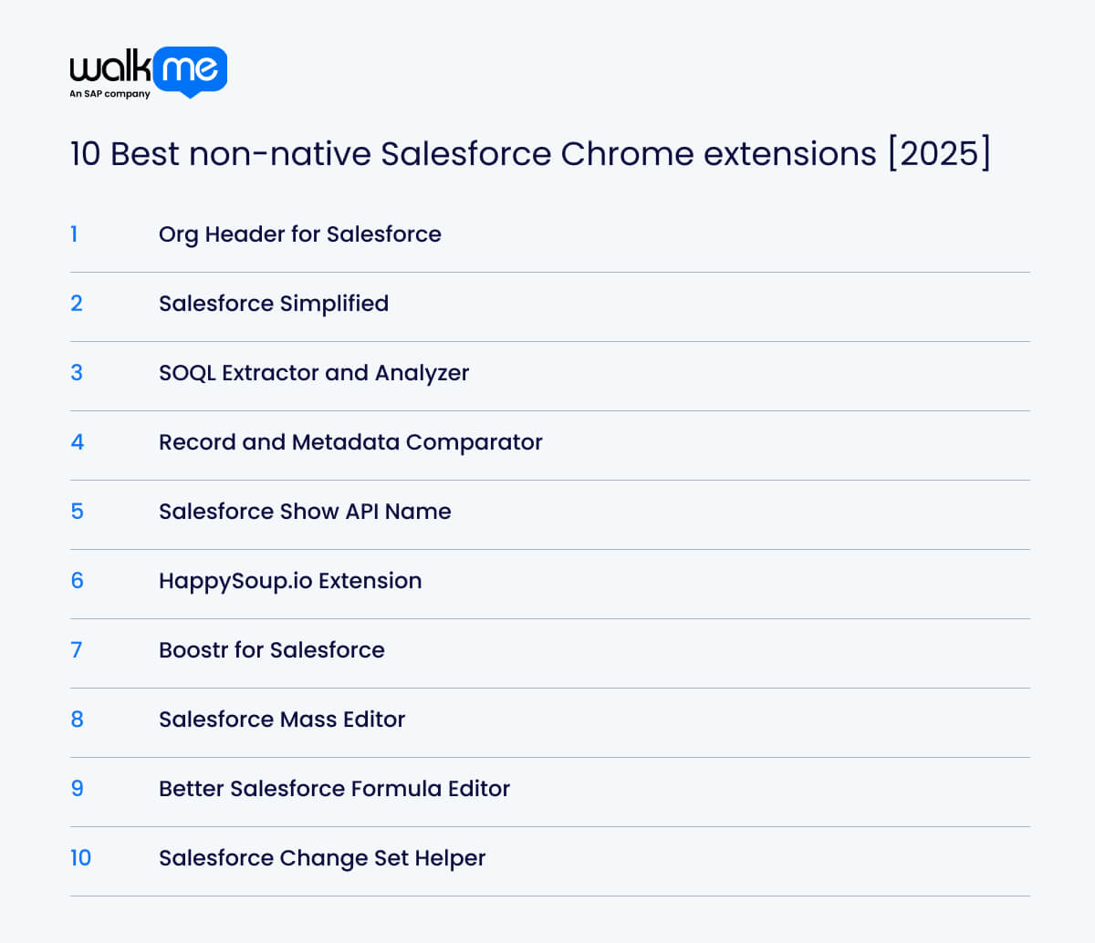Screen dimensions: 1095x943
Task: Click the number 1 list marker
Action: 75,234
